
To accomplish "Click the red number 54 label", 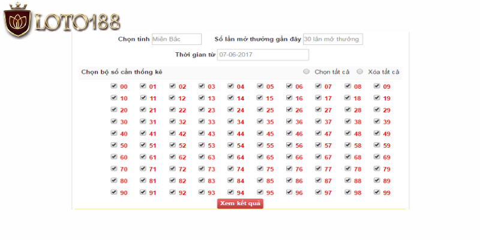I will (241, 146).
